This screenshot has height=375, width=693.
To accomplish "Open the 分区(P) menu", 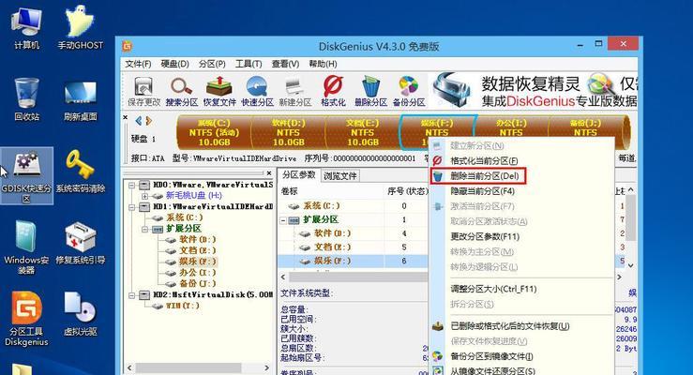I will click(212, 64).
